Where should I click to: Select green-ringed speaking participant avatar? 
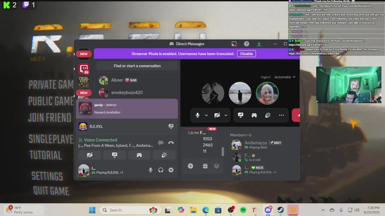pyautogui.click(x=267, y=93)
